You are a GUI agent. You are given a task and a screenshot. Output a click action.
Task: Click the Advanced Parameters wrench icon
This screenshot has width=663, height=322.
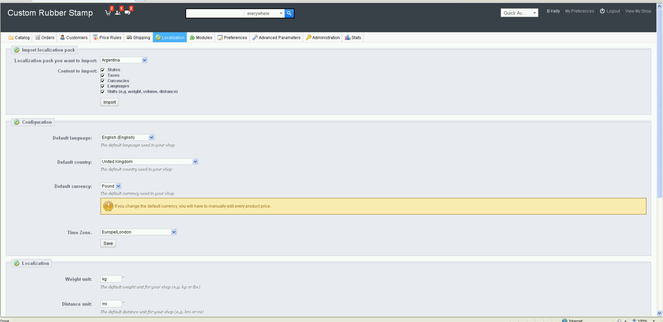tap(255, 38)
